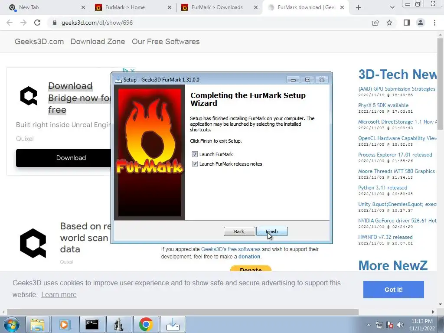Image resolution: width=444 pixels, height=333 pixels.
Task: Open chess game taskbar icon
Action: [x=119, y=324]
